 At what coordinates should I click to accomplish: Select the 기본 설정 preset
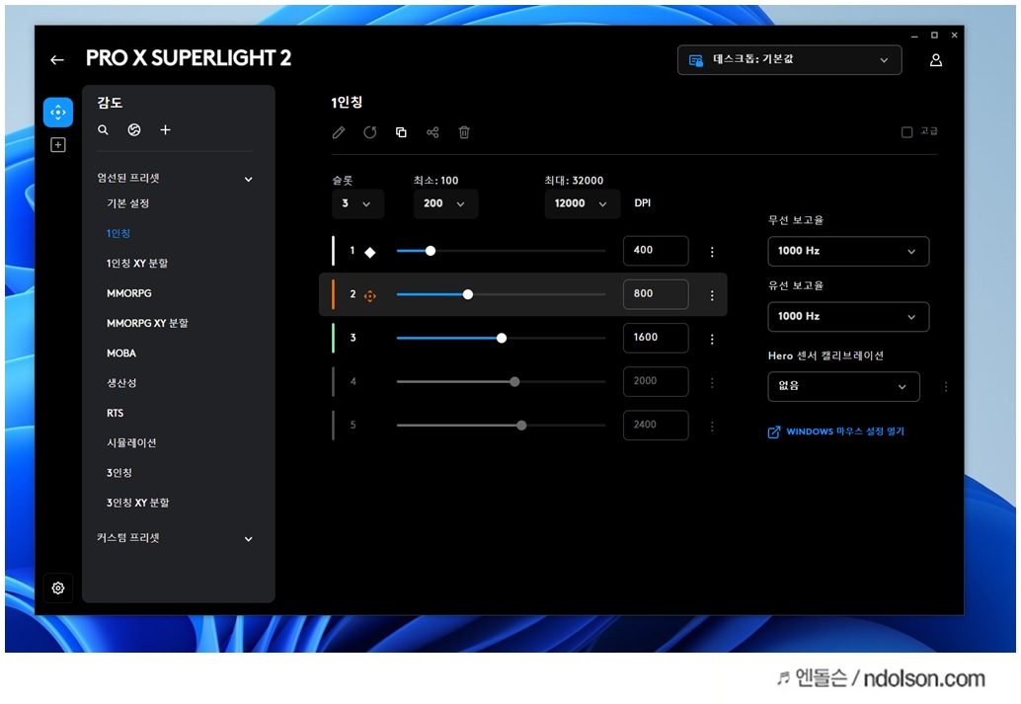point(128,203)
